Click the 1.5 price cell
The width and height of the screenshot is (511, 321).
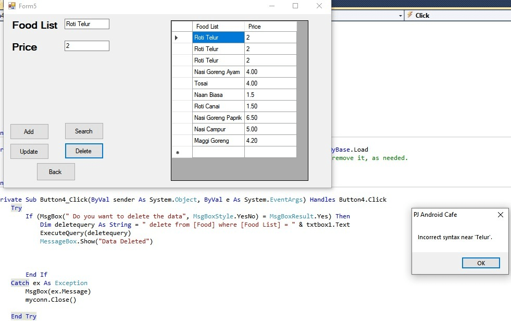click(x=270, y=95)
